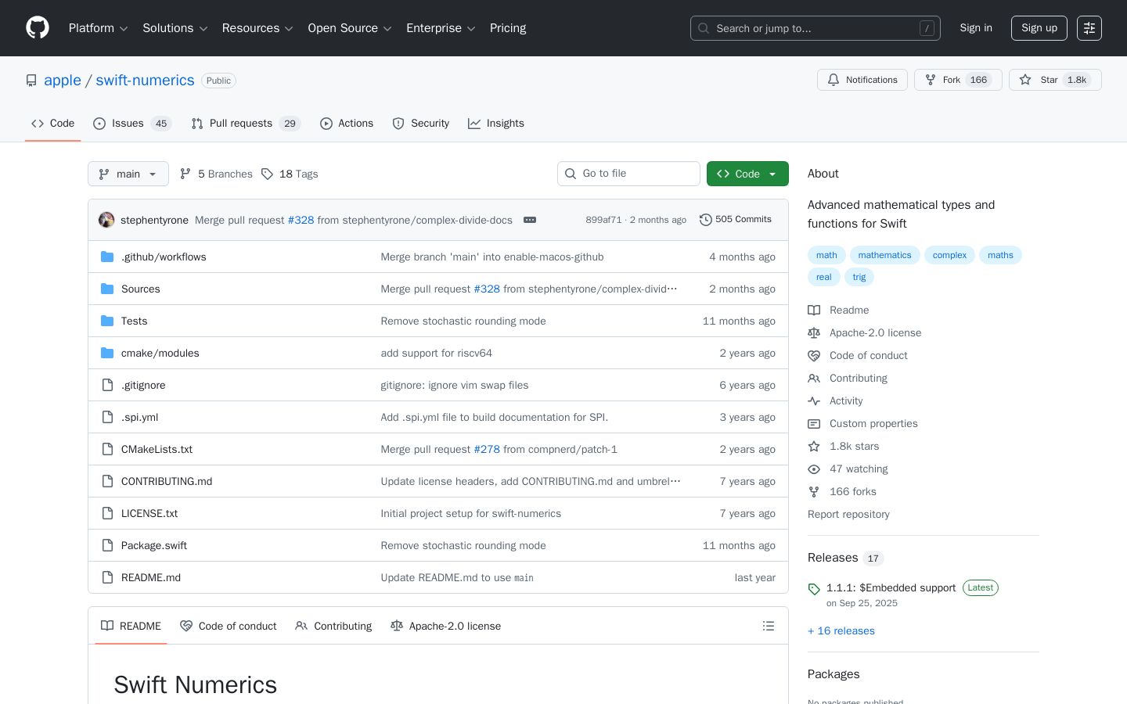Click the Go to file input
The width and height of the screenshot is (1127, 704).
click(x=628, y=174)
